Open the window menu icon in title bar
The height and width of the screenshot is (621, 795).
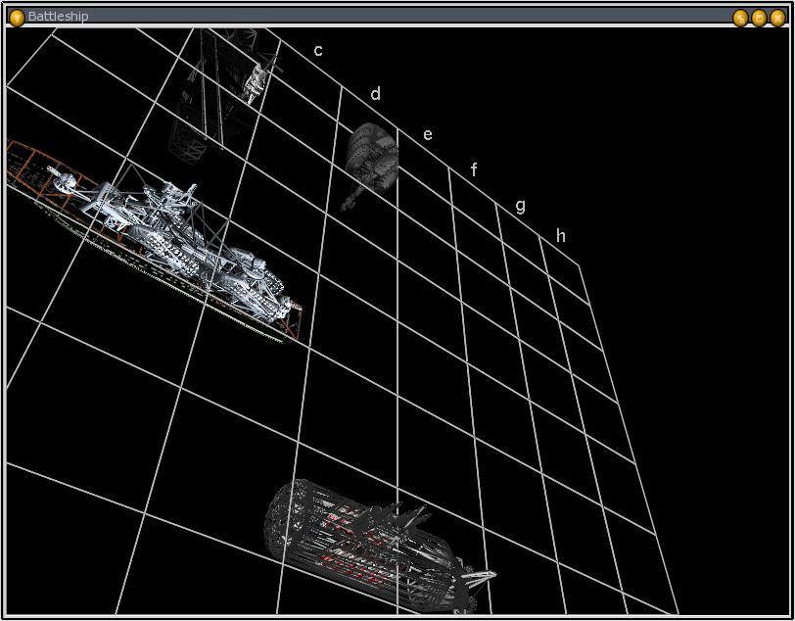pyautogui.click(x=17, y=18)
